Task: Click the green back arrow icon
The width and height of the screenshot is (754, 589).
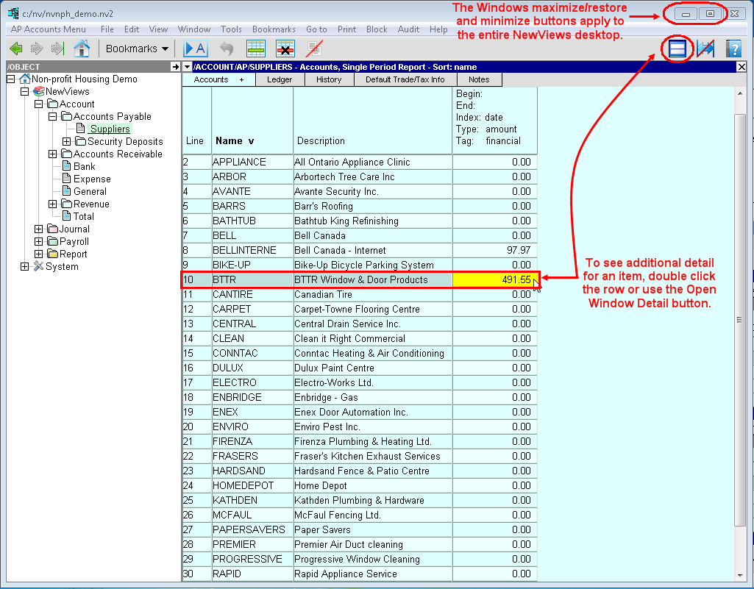Action: tap(16, 49)
